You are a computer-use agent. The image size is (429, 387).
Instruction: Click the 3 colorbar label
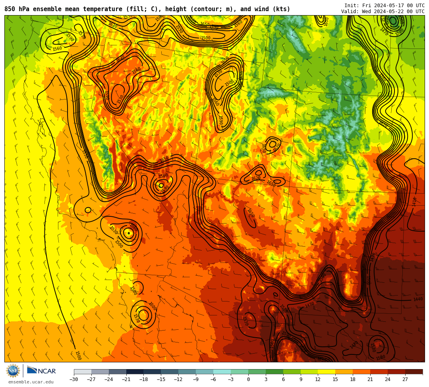(x=266, y=379)
